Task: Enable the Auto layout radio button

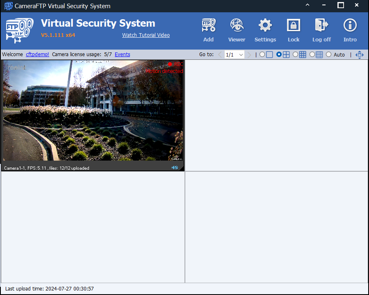Action: click(x=329, y=54)
